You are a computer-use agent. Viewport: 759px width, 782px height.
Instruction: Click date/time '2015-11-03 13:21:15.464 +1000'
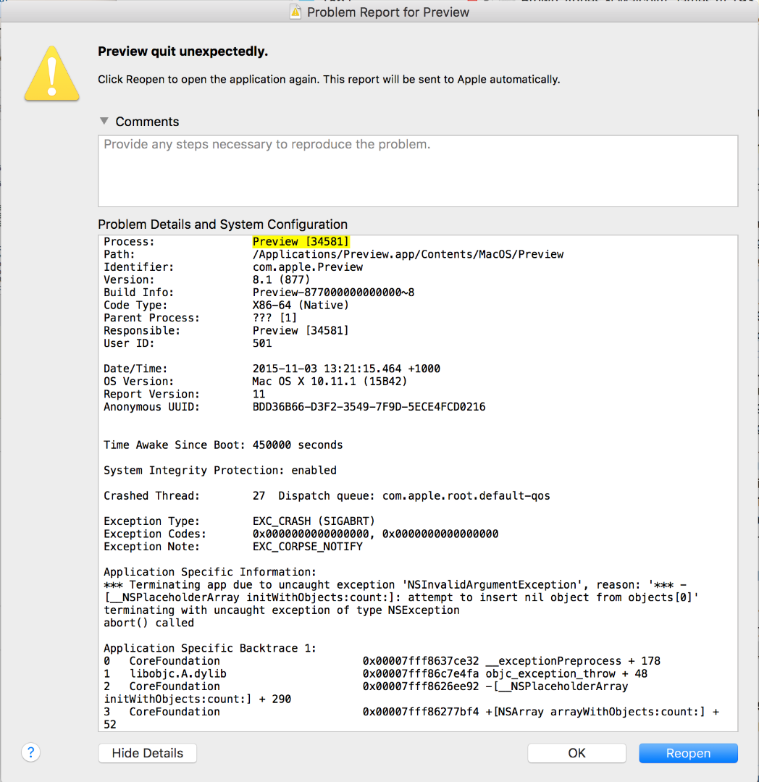tap(346, 369)
